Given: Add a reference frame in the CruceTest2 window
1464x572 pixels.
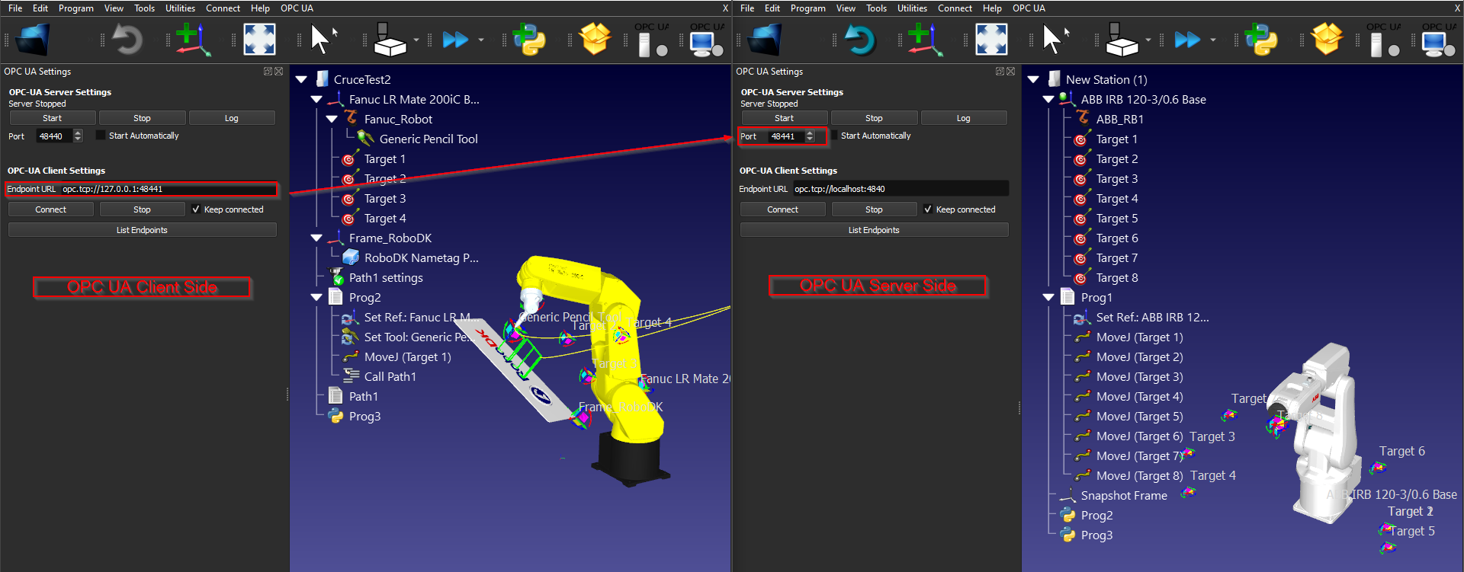Looking at the screenshot, I should coord(192,40).
